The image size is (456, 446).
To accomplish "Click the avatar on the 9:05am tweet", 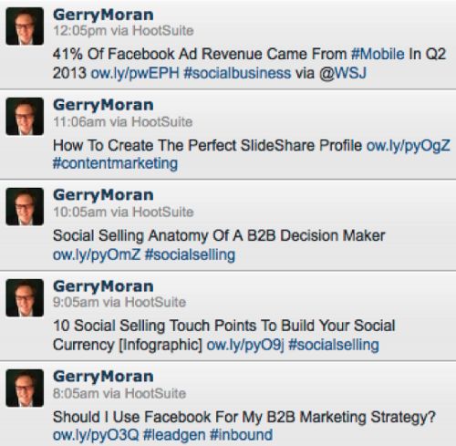I will pos(25,297).
